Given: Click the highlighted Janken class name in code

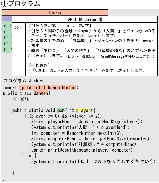Looking at the screenshot, I should pos(41,93).
